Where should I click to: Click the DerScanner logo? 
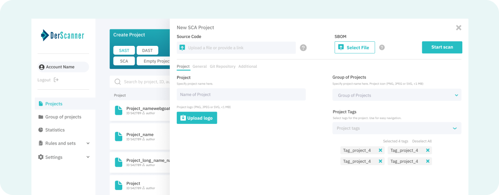point(62,36)
